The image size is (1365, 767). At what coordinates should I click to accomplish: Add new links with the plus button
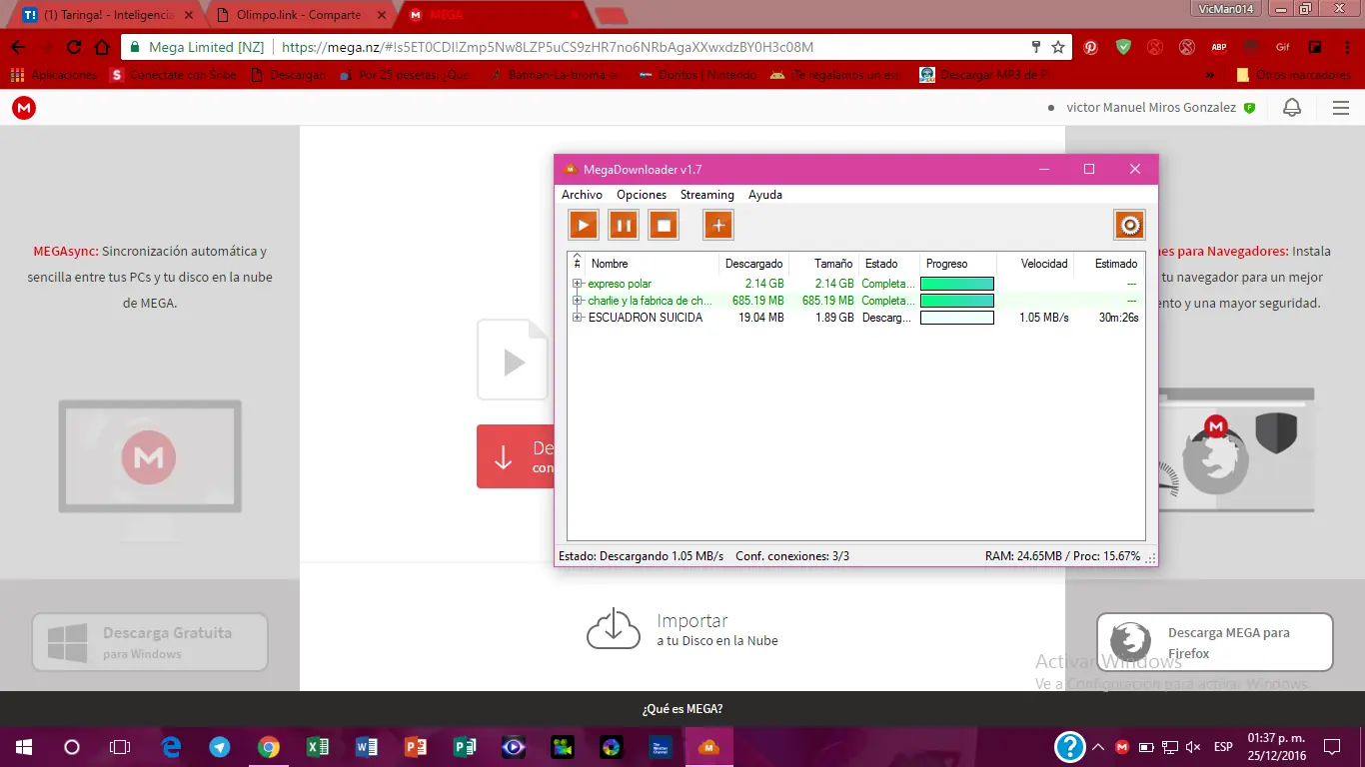coord(718,225)
